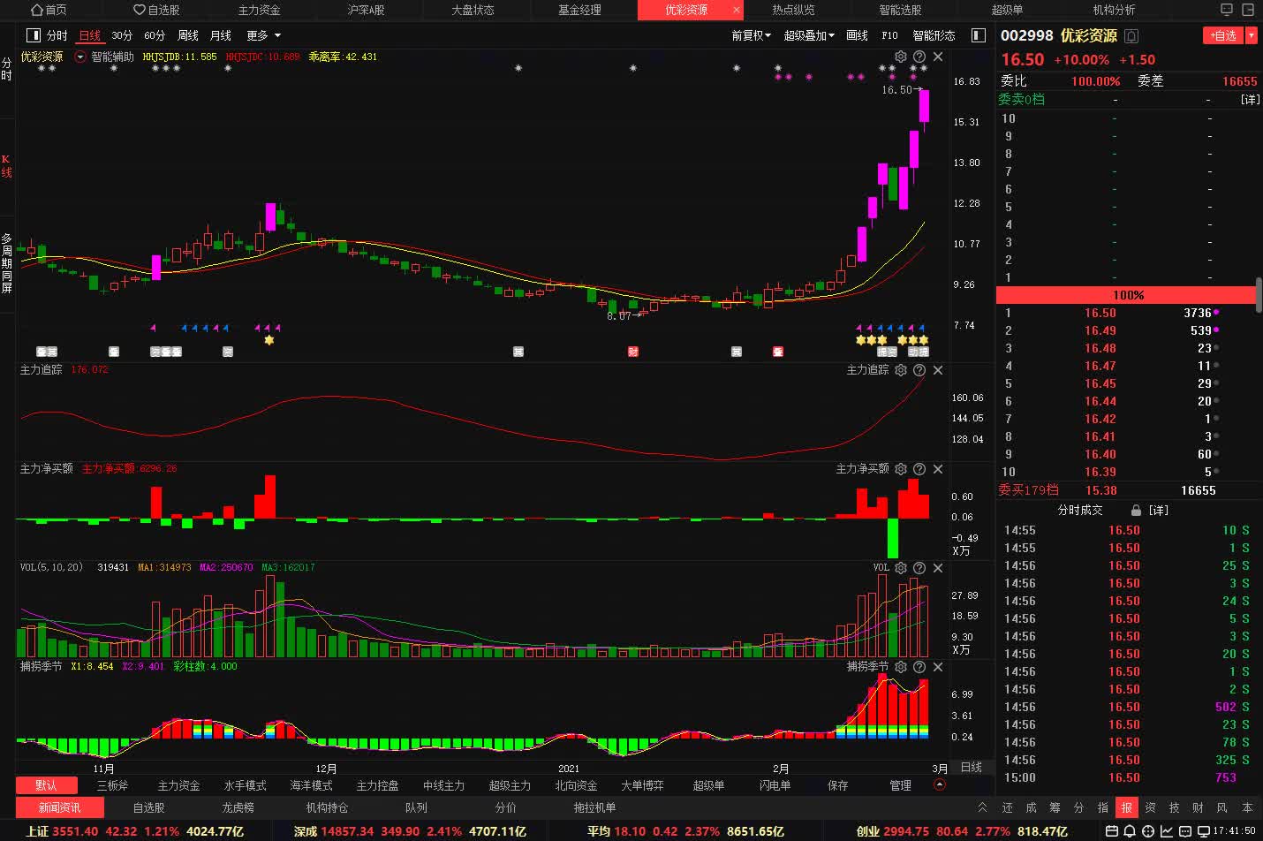Screen dimensions: 1263x841
Task: Toggle the 财 panel button
Action: pyautogui.click(x=1198, y=807)
